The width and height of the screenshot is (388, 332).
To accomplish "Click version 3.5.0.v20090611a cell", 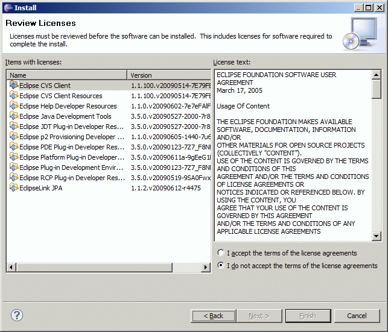I will pyautogui.click(x=171, y=157).
